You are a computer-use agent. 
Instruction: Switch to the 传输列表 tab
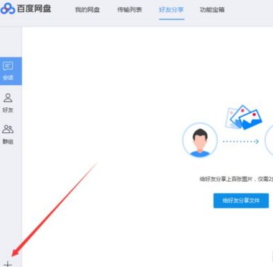click(x=130, y=10)
